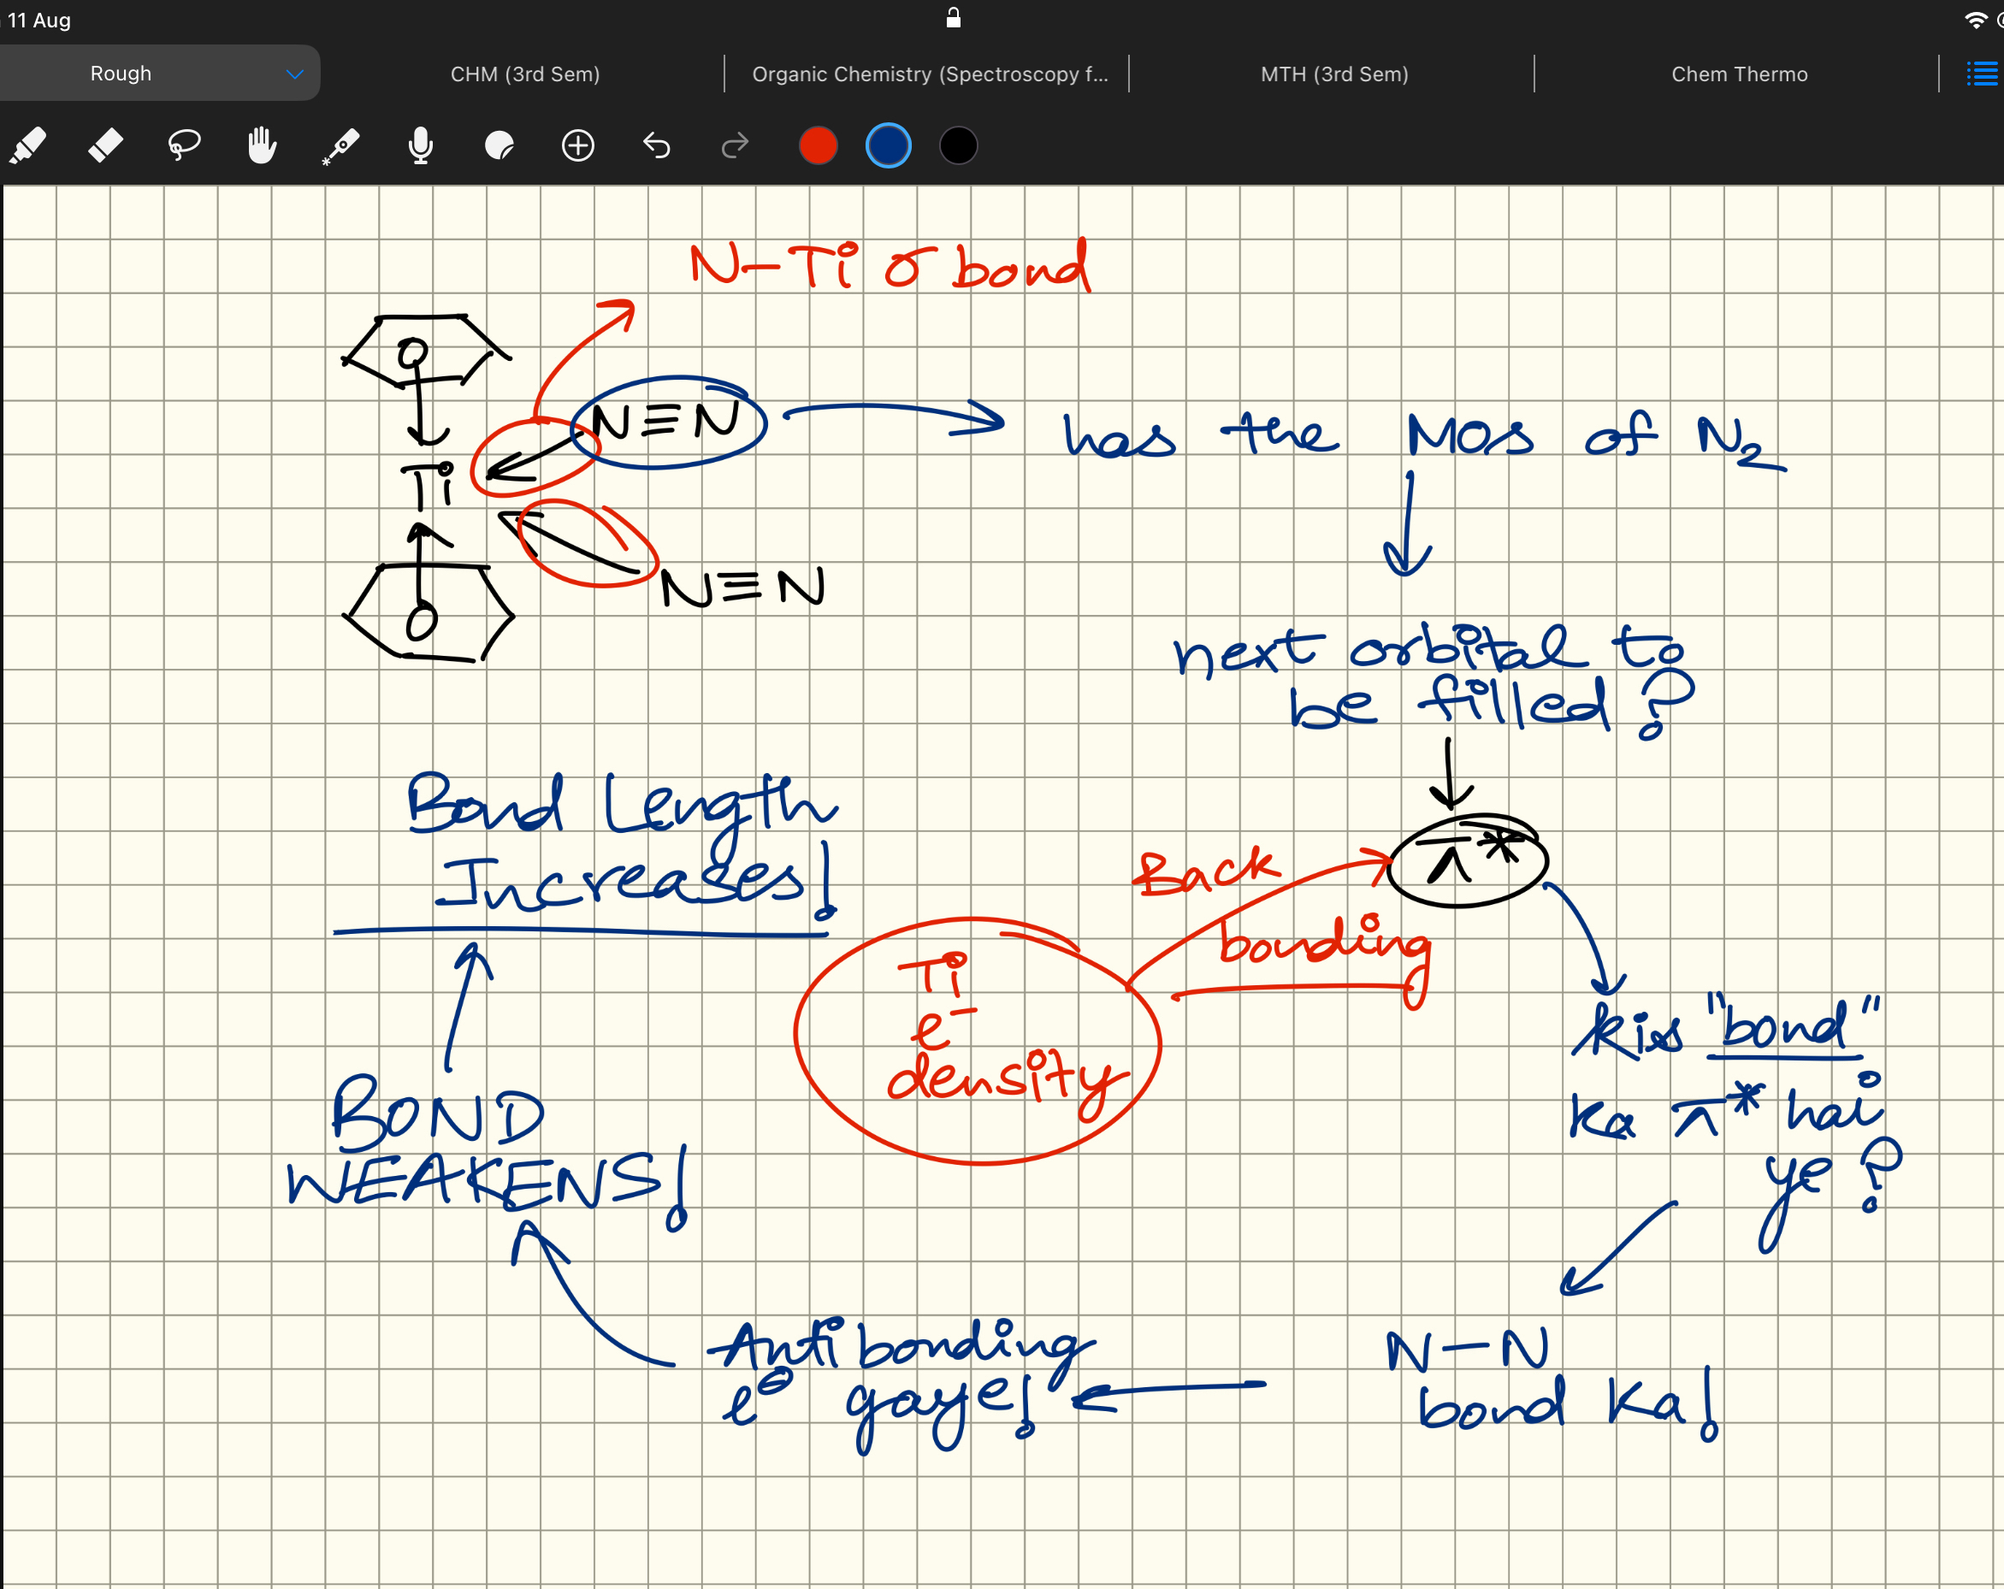The image size is (2004, 1589).
Task: Click the add plus circle icon
Action: [578, 146]
